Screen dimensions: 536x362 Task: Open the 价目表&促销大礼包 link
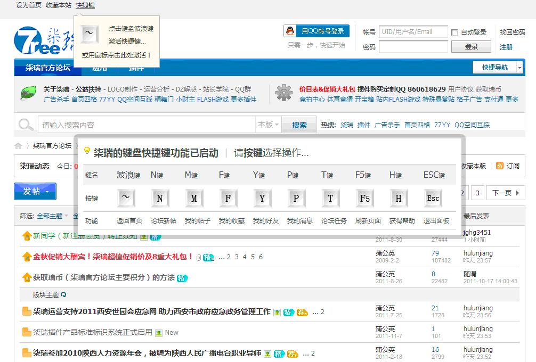tap(327, 89)
